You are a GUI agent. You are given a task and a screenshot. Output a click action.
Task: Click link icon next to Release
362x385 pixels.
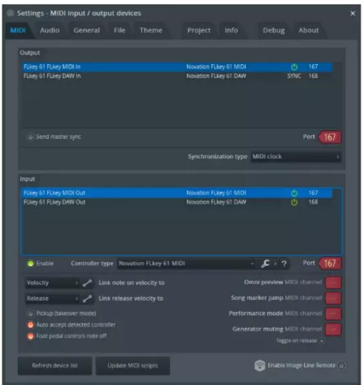(x=87, y=299)
